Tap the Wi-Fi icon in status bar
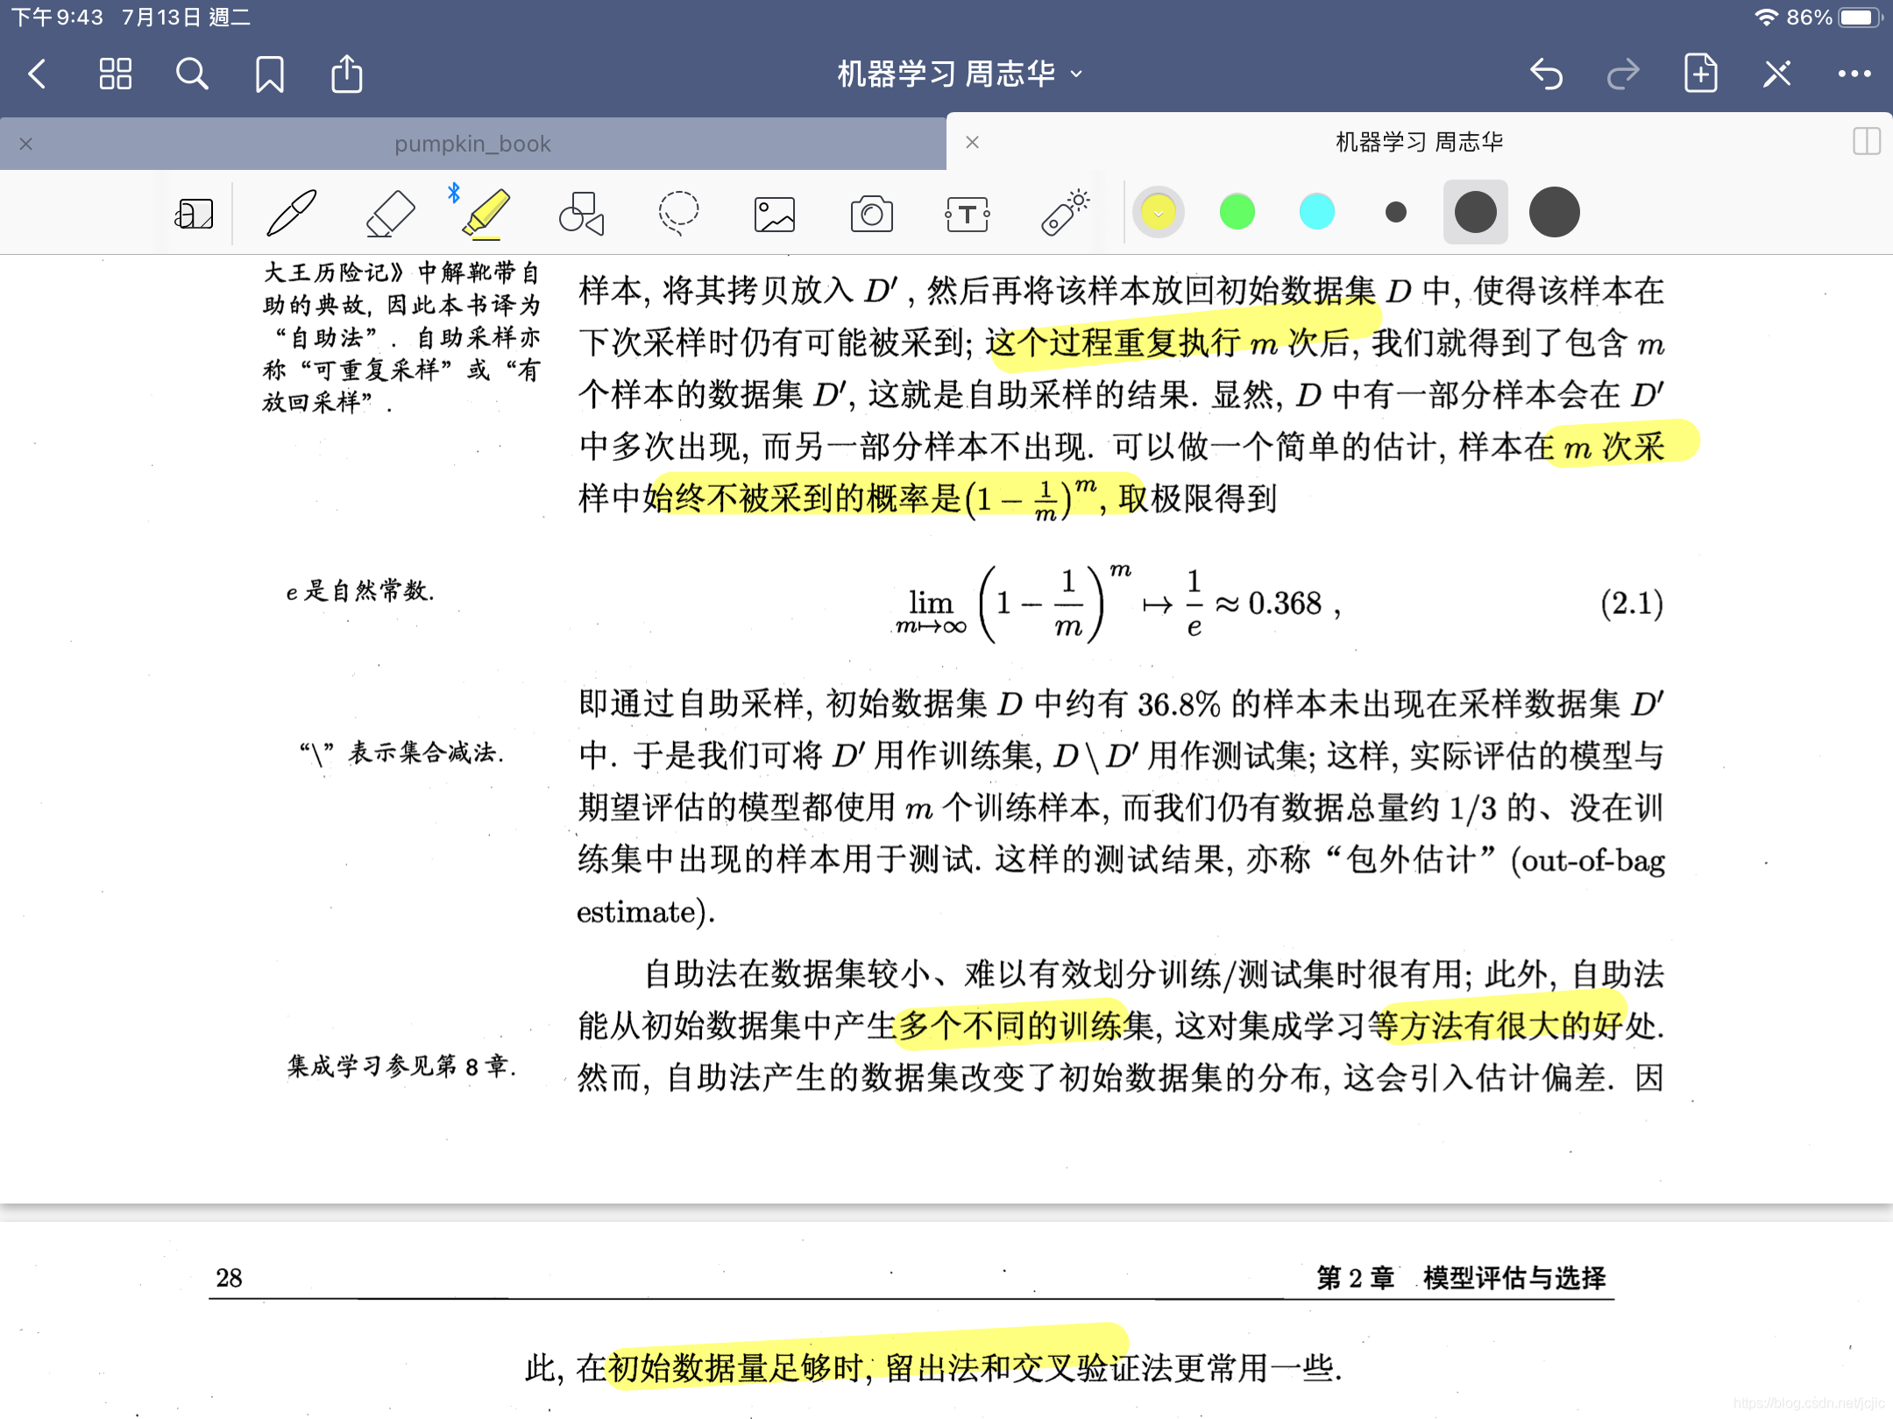This screenshot has width=1893, height=1419. [x=1765, y=18]
